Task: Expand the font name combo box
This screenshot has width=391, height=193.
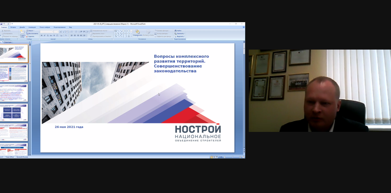Action: coord(46,31)
